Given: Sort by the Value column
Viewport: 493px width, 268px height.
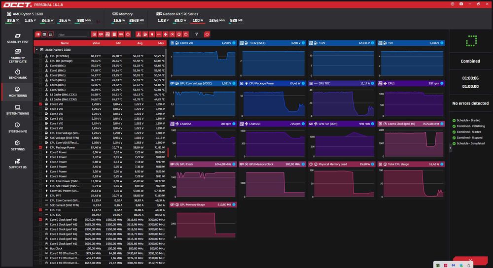Looking at the screenshot, I should coord(96,43).
